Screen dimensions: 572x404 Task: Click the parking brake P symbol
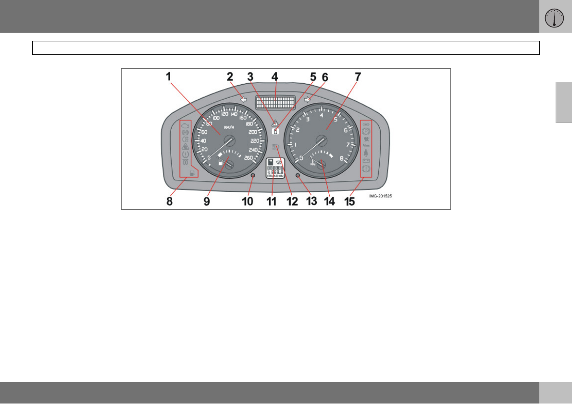(366, 130)
